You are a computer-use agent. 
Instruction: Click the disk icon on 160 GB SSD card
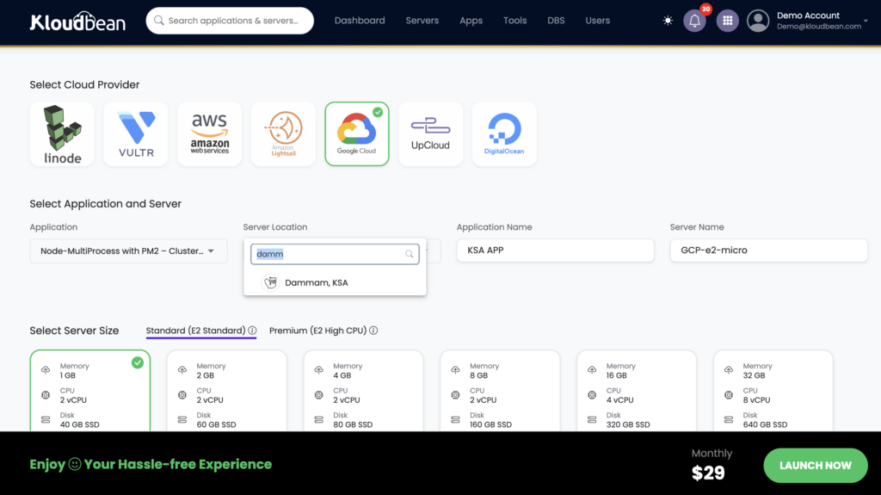(455, 419)
